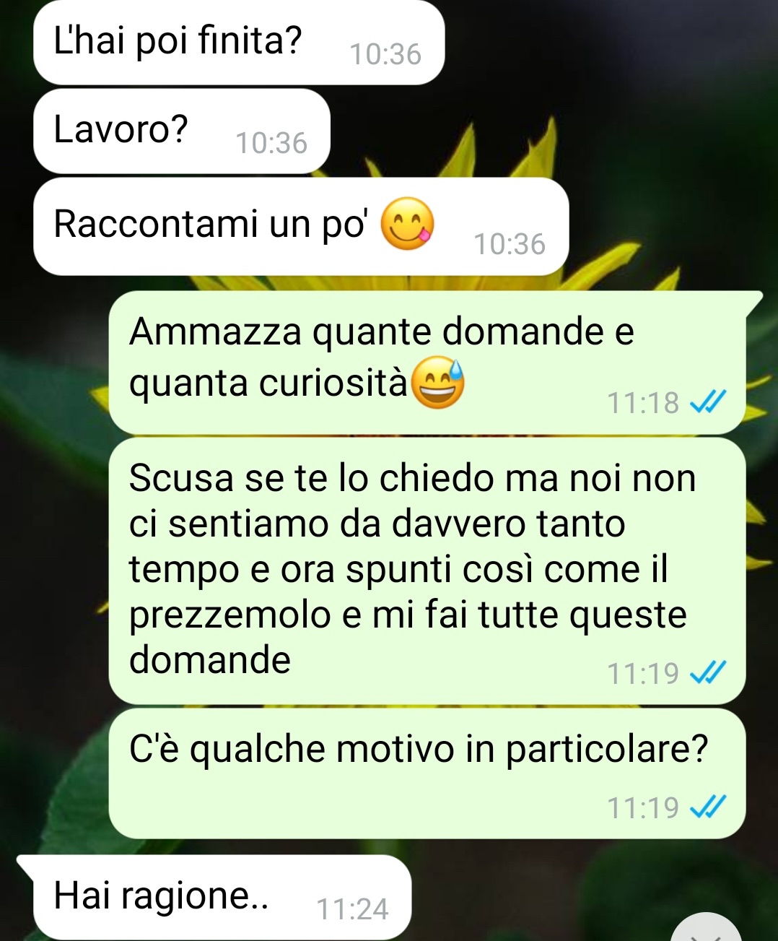Tap blue double-check on 'C'è qualche motivo' message
The width and height of the screenshot is (778, 941).
point(707,806)
